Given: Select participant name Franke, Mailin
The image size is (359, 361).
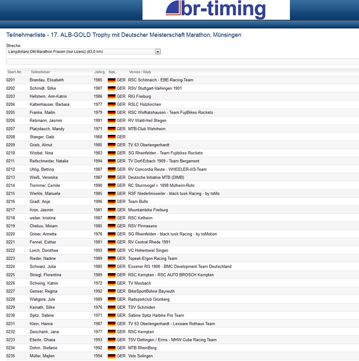Looking at the screenshot, I should click(42, 112).
